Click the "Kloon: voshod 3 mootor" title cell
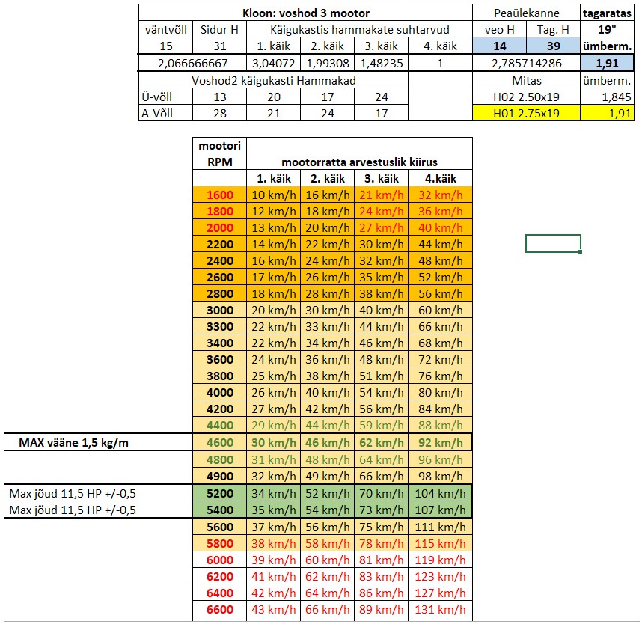Viewport: 642px width, 627px height. pos(305,13)
